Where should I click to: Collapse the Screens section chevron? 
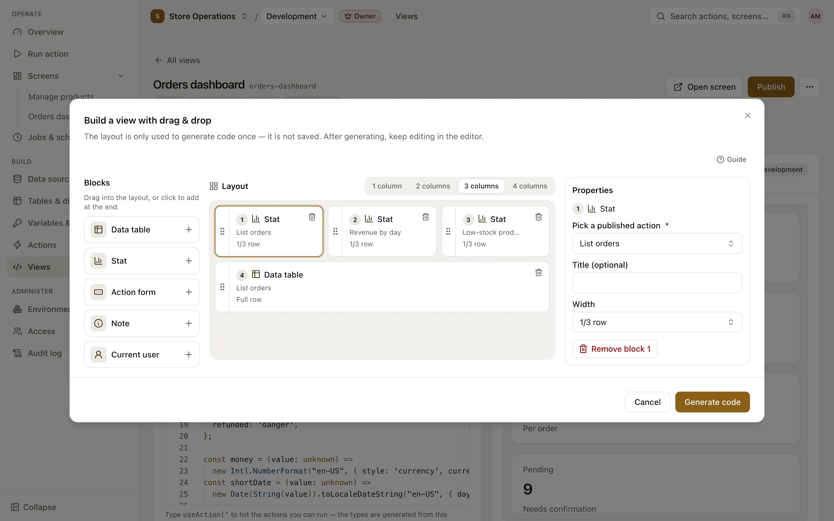pyautogui.click(x=121, y=76)
